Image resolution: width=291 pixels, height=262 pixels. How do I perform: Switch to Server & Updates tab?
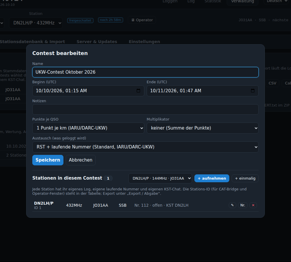pyautogui.click(x=97, y=42)
